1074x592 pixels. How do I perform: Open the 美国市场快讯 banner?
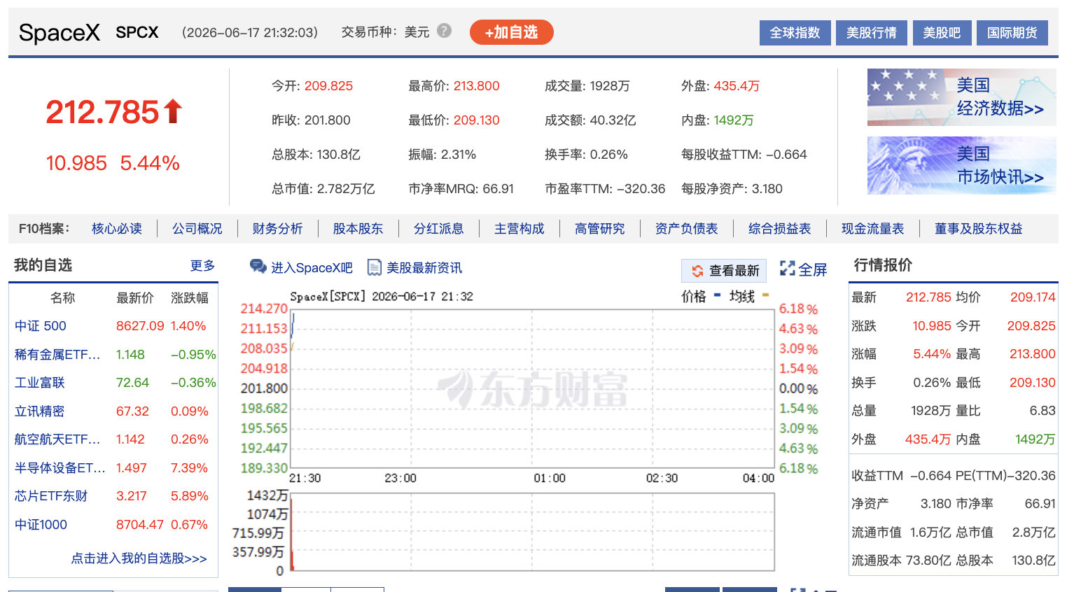pos(961,165)
